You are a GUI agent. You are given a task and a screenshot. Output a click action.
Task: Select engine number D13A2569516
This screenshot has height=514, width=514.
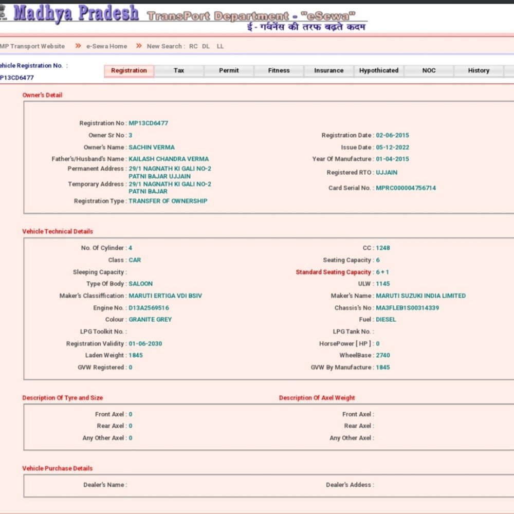[149, 308]
